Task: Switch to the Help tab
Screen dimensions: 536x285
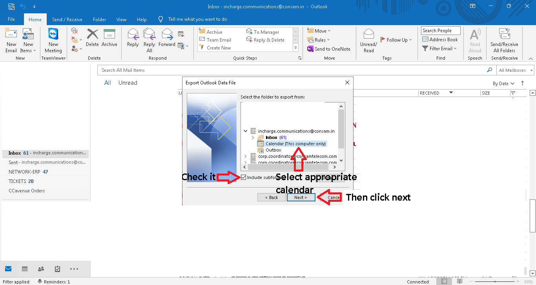Action: coord(142,19)
